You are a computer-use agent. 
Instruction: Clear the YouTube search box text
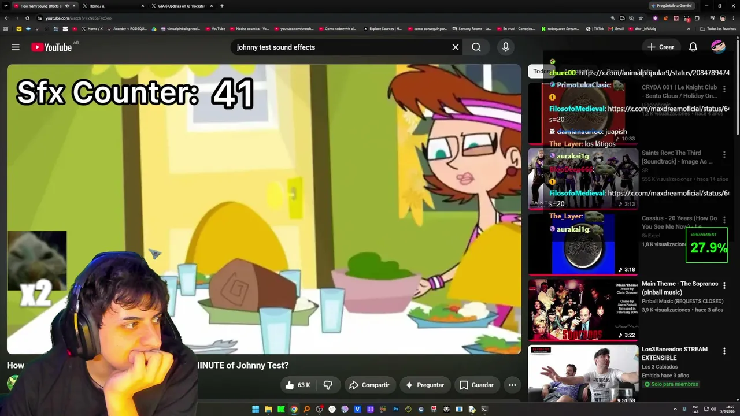(456, 47)
